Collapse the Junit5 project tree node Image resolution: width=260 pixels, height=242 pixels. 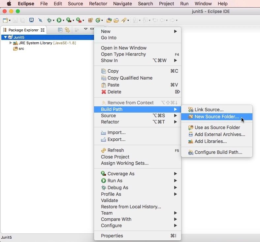pyautogui.click(x=5, y=37)
